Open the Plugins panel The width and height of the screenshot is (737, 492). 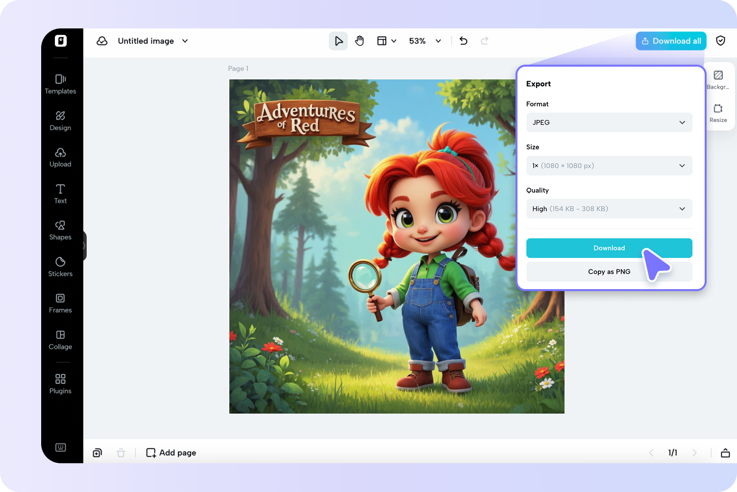click(x=60, y=384)
